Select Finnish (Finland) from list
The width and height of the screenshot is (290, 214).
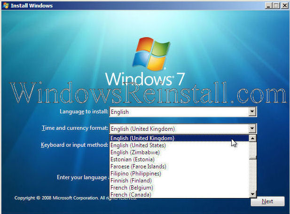coord(131,181)
